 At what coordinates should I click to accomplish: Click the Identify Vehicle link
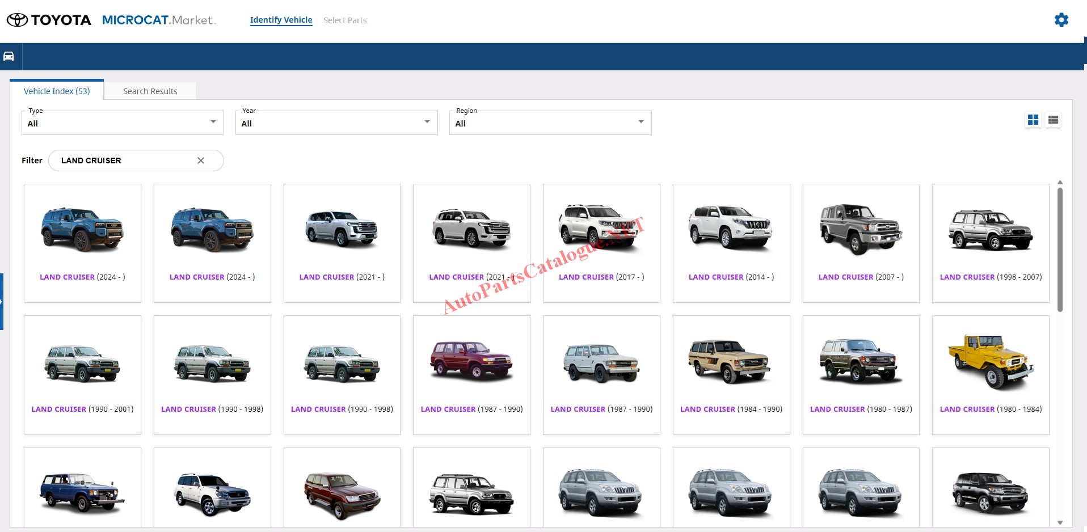tap(281, 20)
